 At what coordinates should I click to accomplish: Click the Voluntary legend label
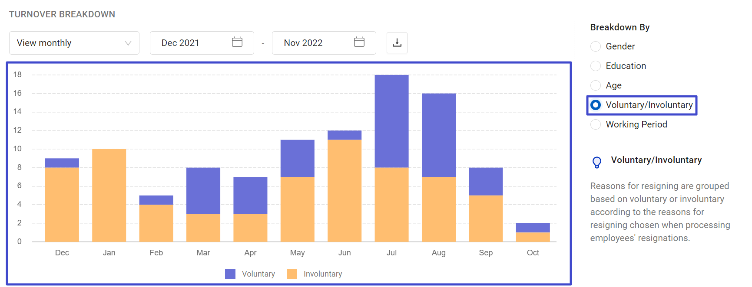(x=258, y=274)
